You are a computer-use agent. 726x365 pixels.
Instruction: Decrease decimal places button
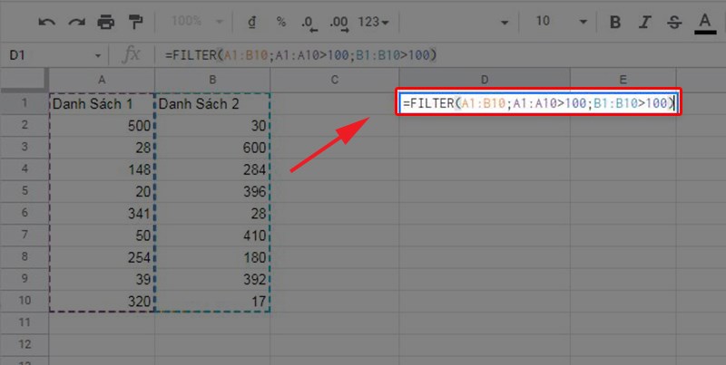click(x=309, y=24)
